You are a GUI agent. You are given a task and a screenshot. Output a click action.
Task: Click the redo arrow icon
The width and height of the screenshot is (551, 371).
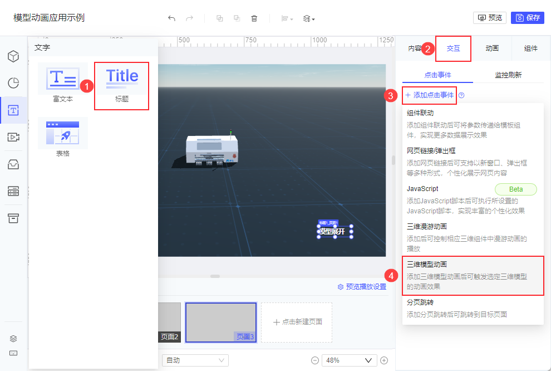[x=189, y=18]
